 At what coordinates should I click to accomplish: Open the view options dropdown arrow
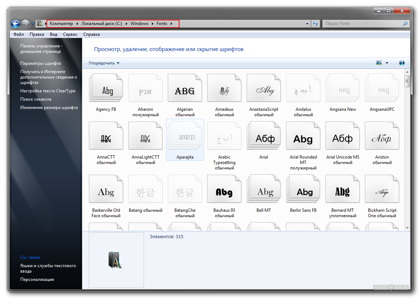pyautogui.click(x=387, y=63)
